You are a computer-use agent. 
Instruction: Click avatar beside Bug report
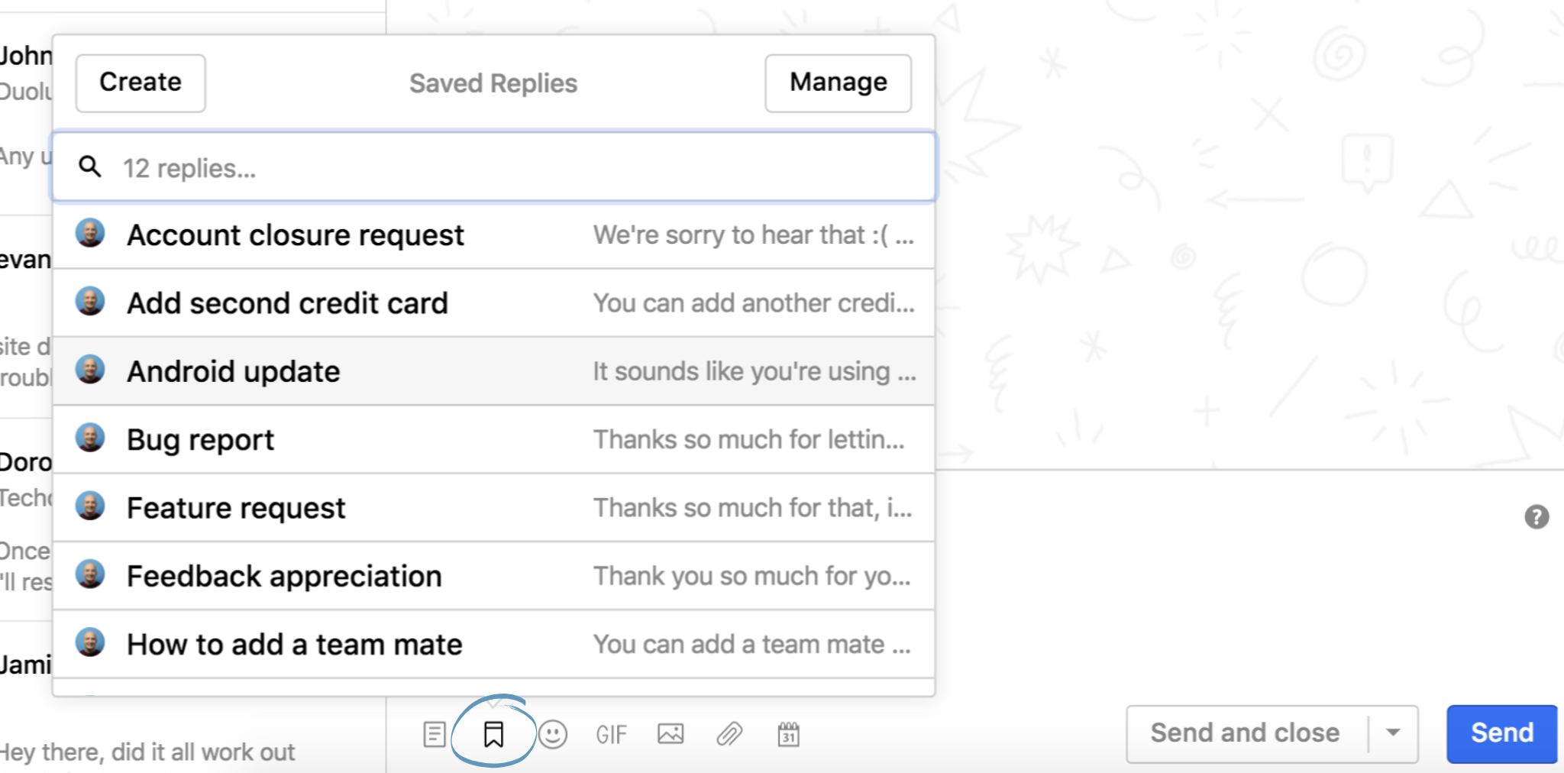[90, 438]
